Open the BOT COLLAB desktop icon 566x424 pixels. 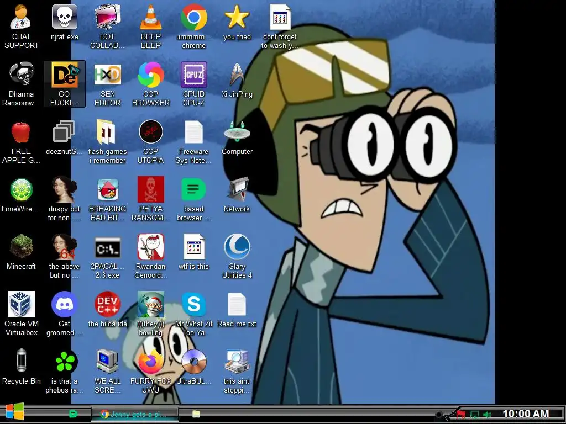pos(107,27)
